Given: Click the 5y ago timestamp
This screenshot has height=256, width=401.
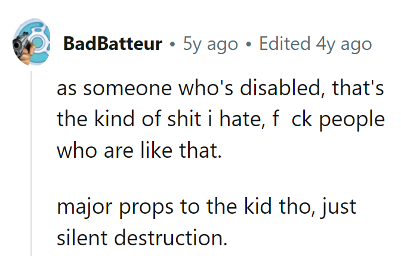Looking at the screenshot, I should coord(210,44).
